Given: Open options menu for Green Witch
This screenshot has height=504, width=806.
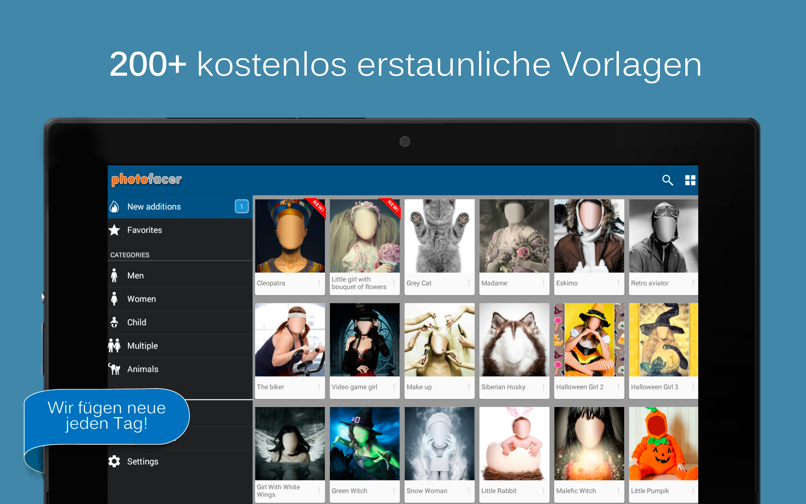Looking at the screenshot, I should click(x=394, y=491).
